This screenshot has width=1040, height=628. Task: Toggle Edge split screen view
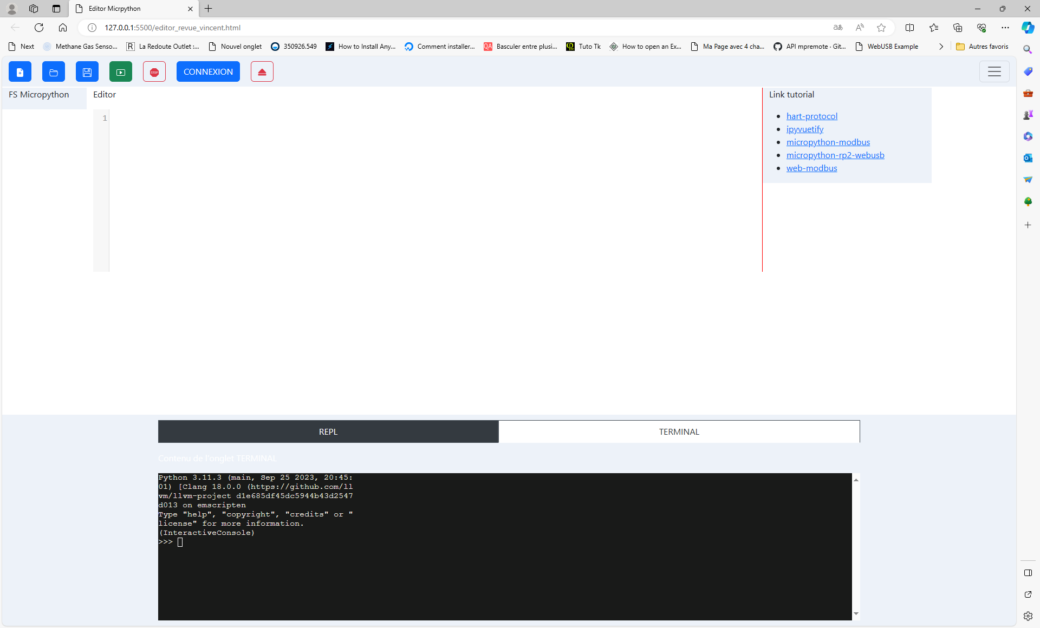click(909, 28)
